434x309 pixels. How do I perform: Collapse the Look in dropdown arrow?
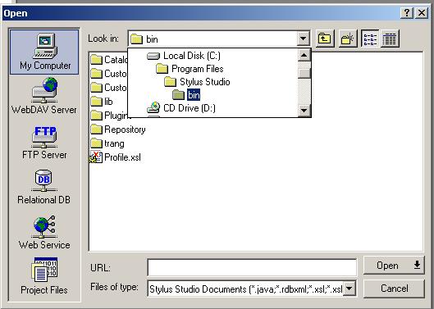[x=304, y=39]
